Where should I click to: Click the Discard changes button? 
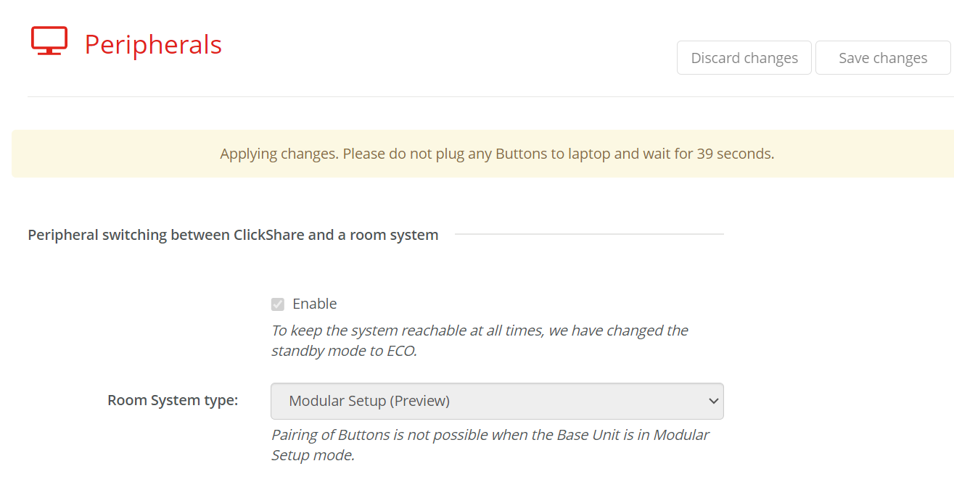coord(744,57)
